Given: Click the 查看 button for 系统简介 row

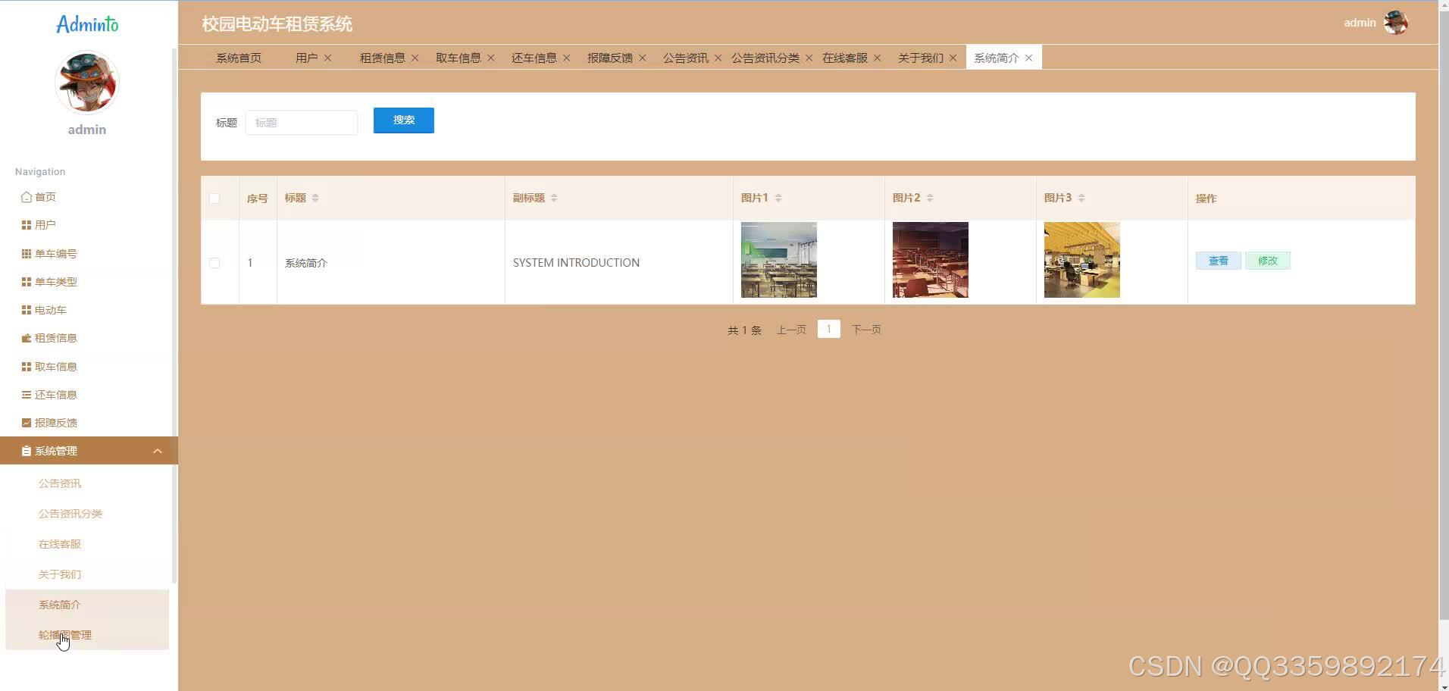Looking at the screenshot, I should [x=1219, y=261].
